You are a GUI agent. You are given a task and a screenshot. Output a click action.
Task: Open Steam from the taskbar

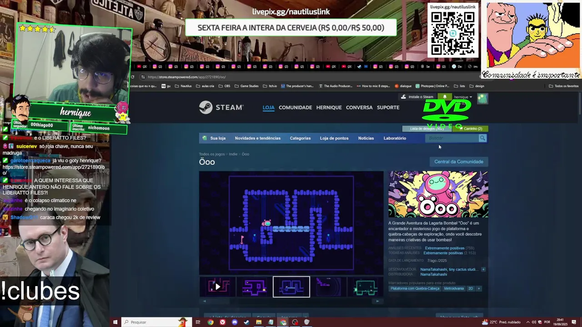pos(246,322)
